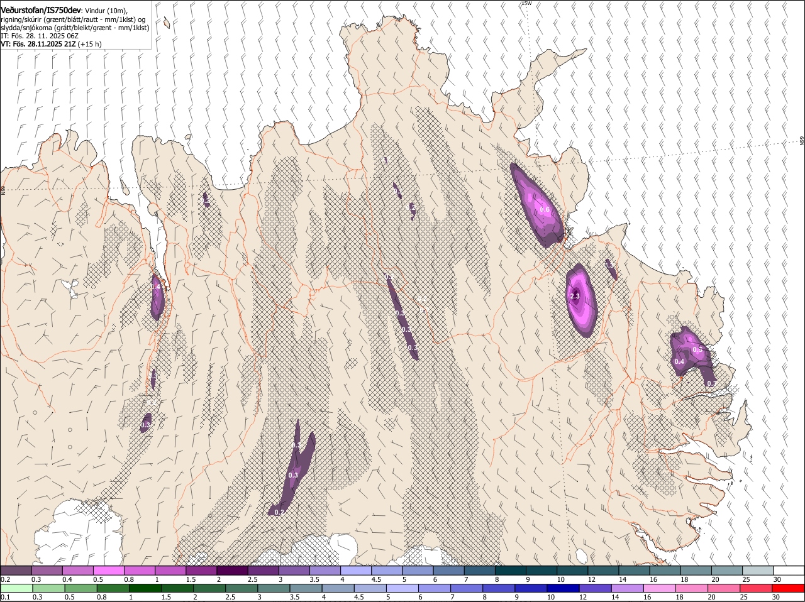This screenshot has height=602, width=805.
Task: Pick the pink legend swatch labeled 0.5 in purple scale
Action: click(108, 570)
